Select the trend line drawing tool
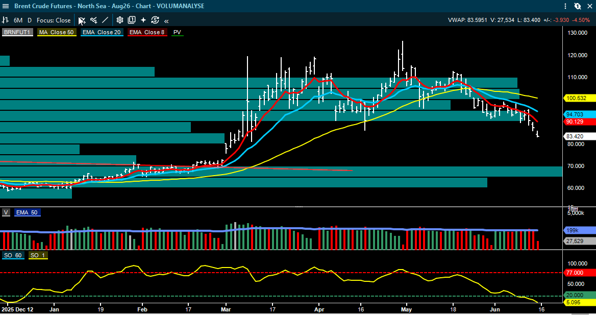This screenshot has width=596, height=315. [x=105, y=20]
